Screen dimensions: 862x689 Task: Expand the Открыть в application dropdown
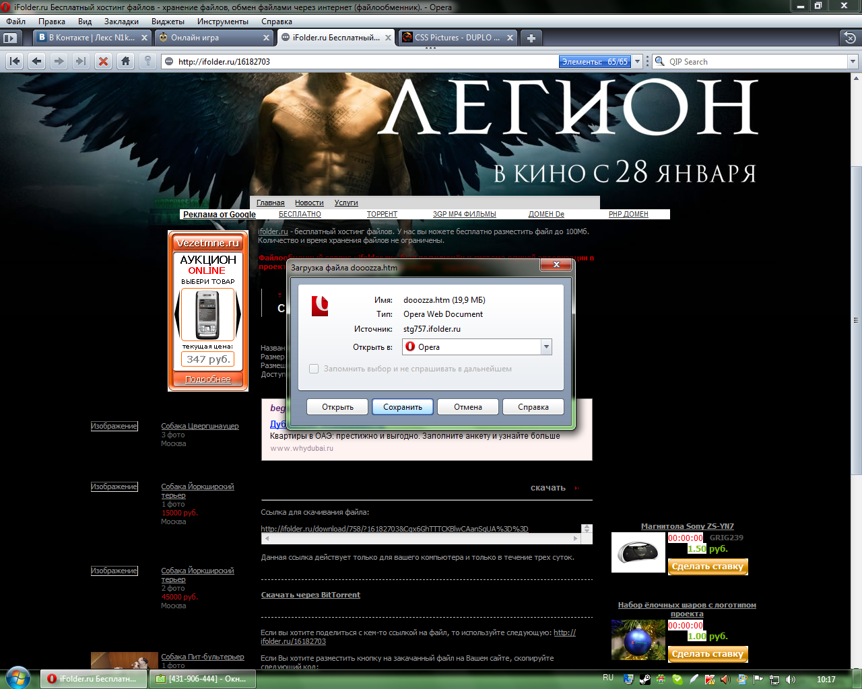click(546, 347)
